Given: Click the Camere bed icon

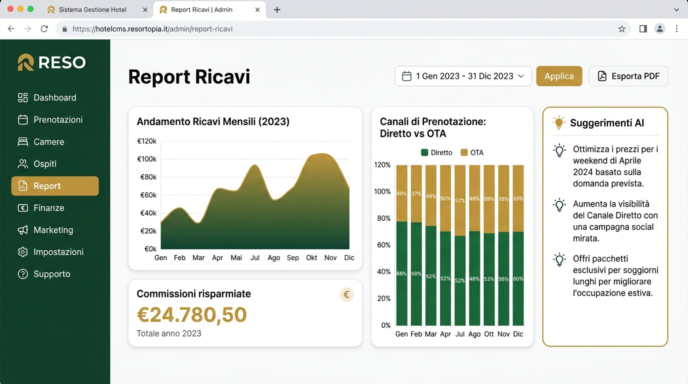Looking at the screenshot, I should click(22, 141).
